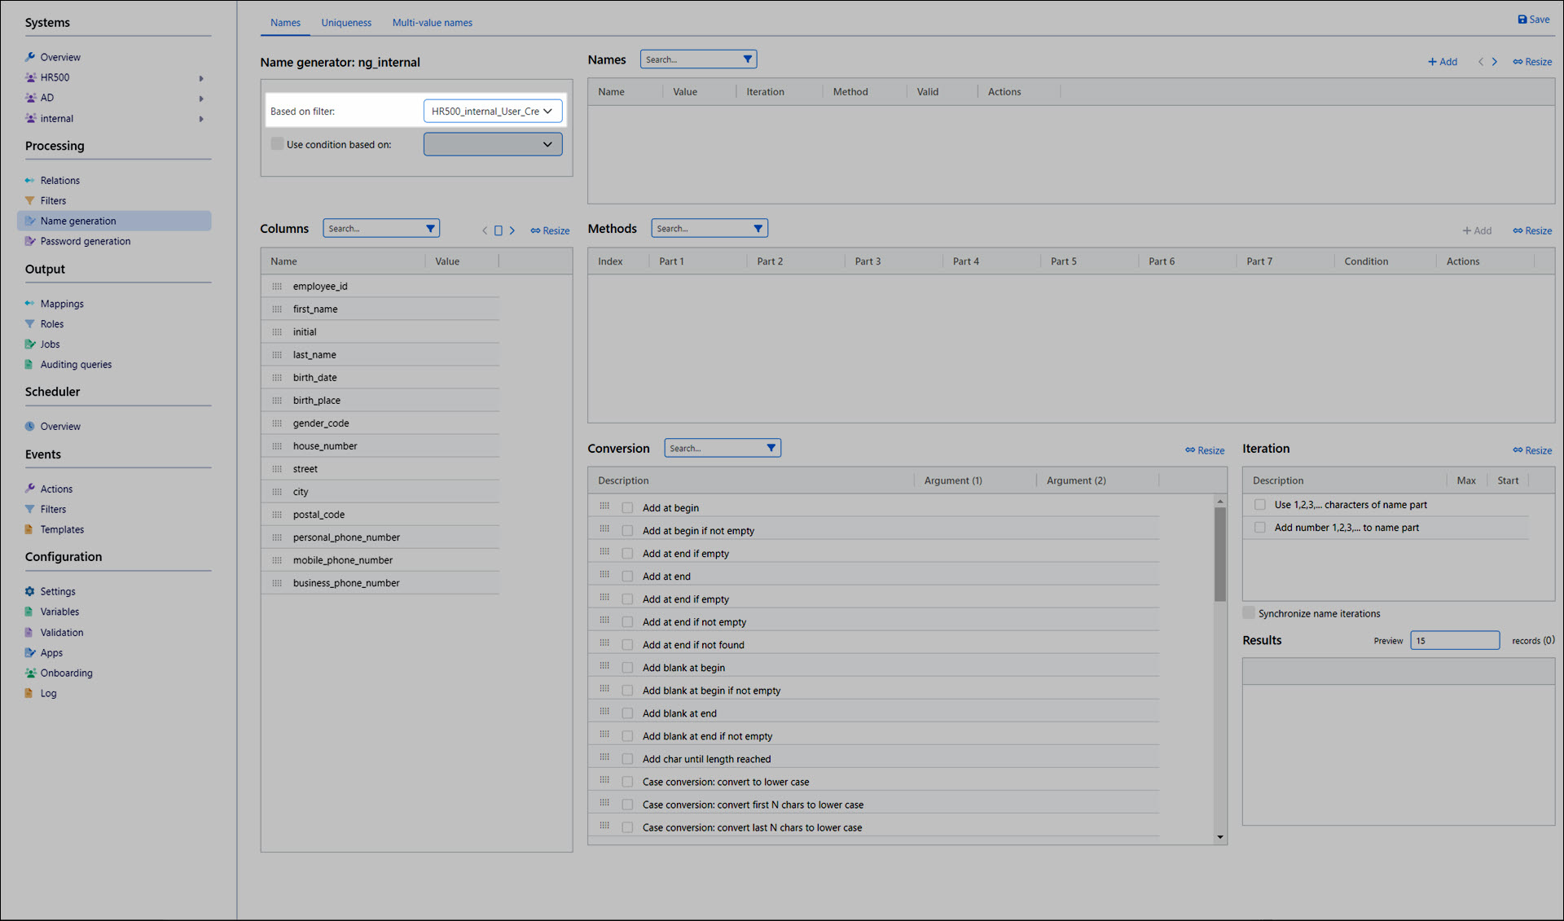Check 'Add at begin' conversion checkbox
This screenshot has width=1564, height=921.
[x=627, y=508]
